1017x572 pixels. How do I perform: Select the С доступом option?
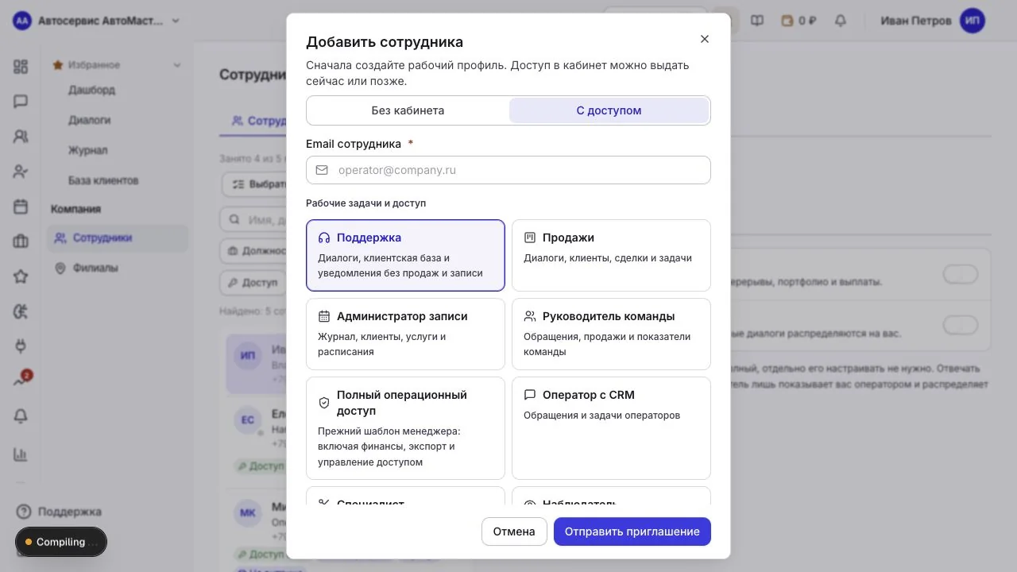coord(609,110)
